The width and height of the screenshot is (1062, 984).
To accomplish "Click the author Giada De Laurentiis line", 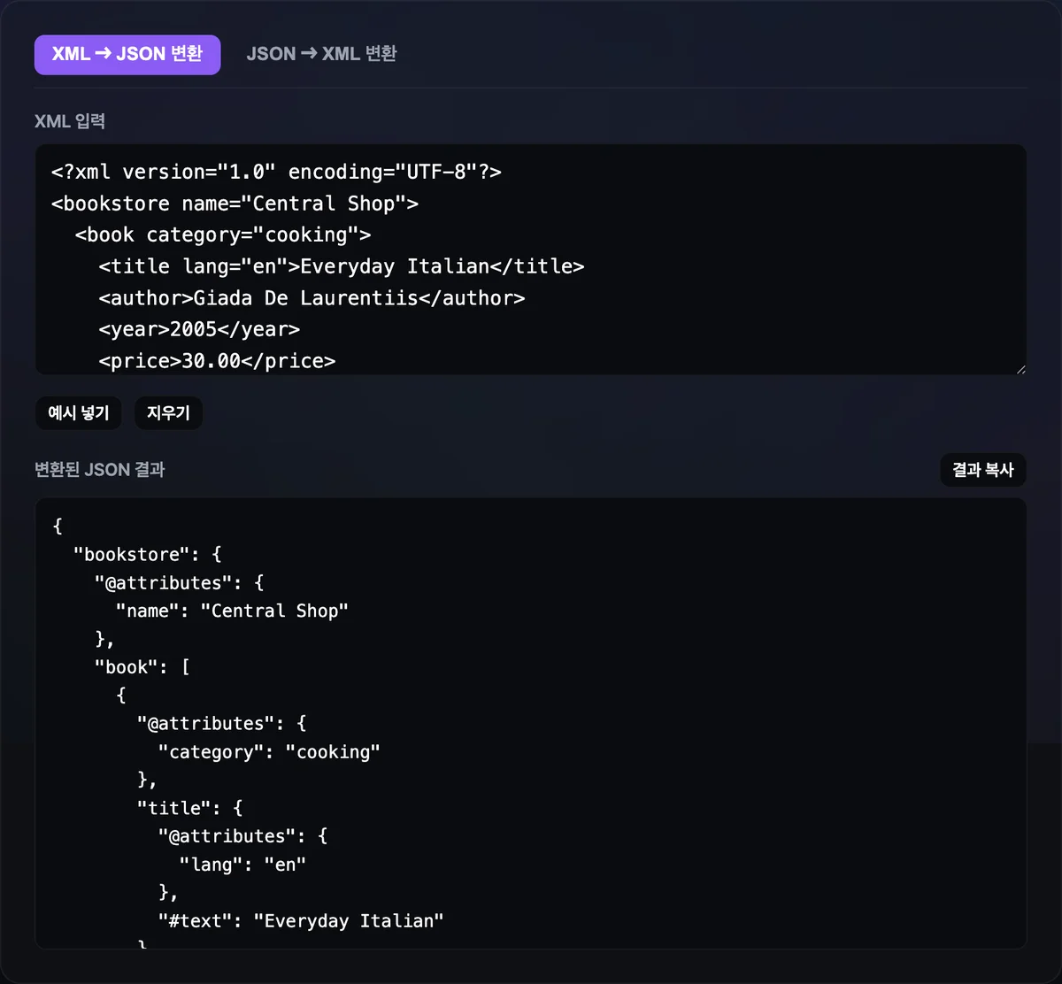I will [312, 298].
